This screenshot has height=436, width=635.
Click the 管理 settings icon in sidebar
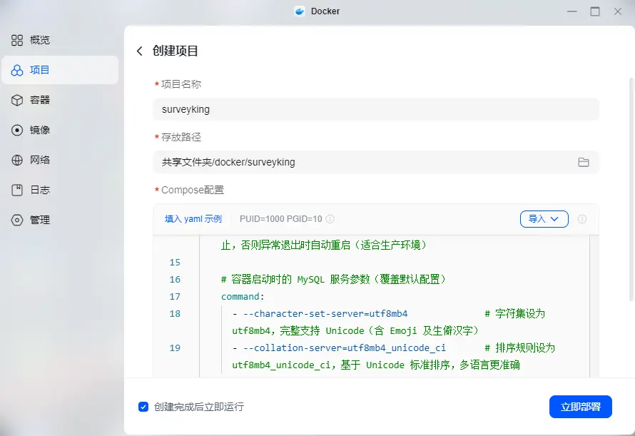coord(17,220)
